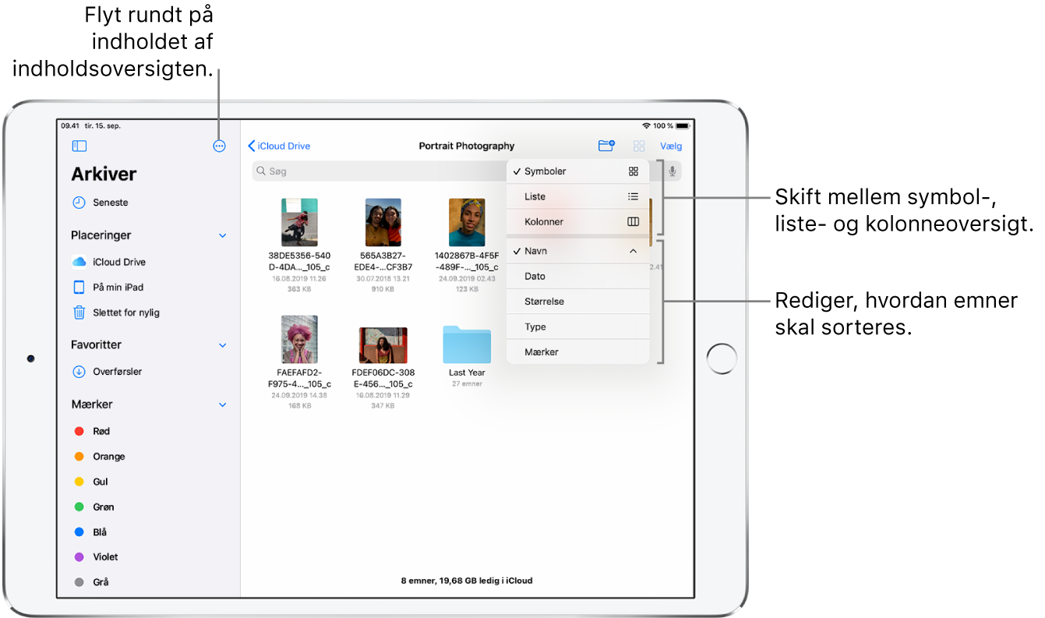Open the sidebar more options ellipsis
This screenshot has width=1045, height=618.
[x=219, y=146]
